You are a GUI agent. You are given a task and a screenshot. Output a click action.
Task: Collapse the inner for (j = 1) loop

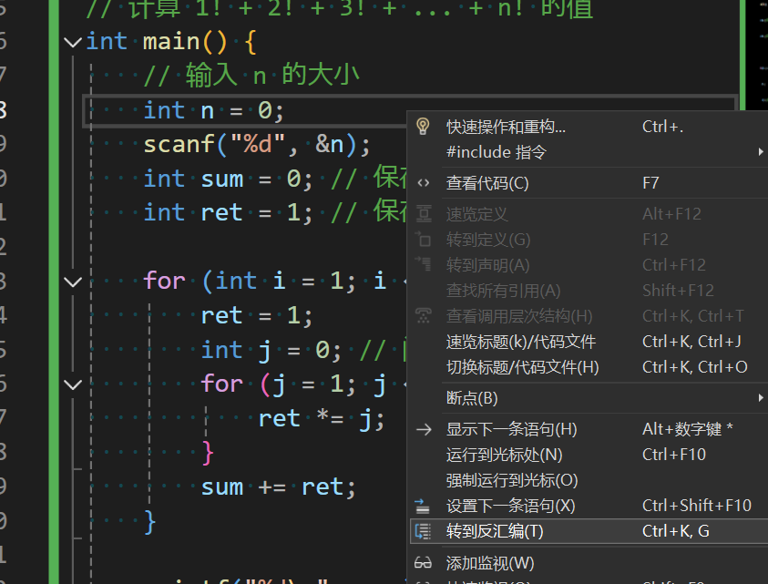(x=73, y=384)
